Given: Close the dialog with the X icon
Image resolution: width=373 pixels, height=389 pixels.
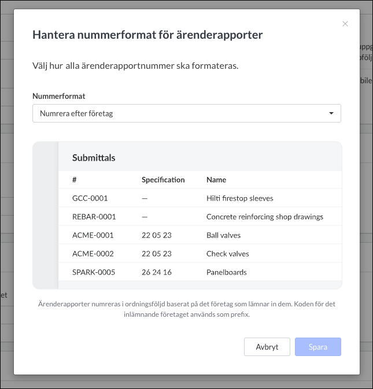Looking at the screenshot, I should [345, 24].
